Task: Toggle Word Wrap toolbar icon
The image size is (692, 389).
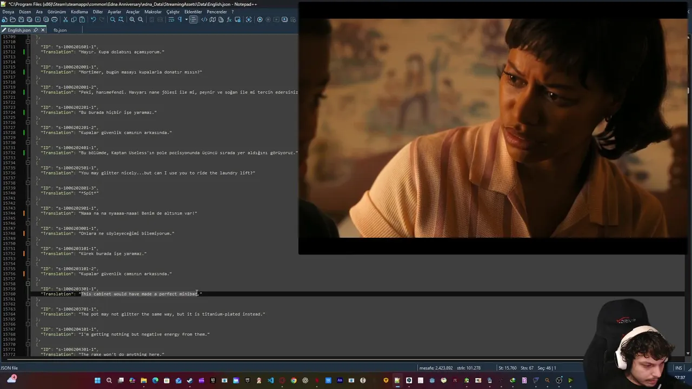Action: tap(171, 19)
